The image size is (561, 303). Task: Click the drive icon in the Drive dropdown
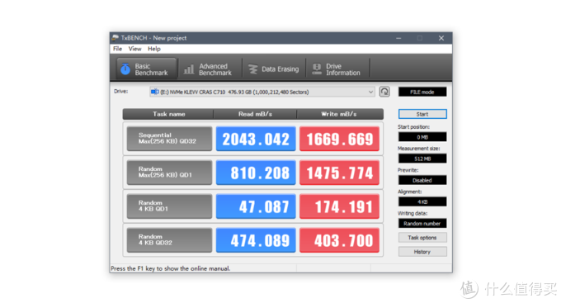154,92
